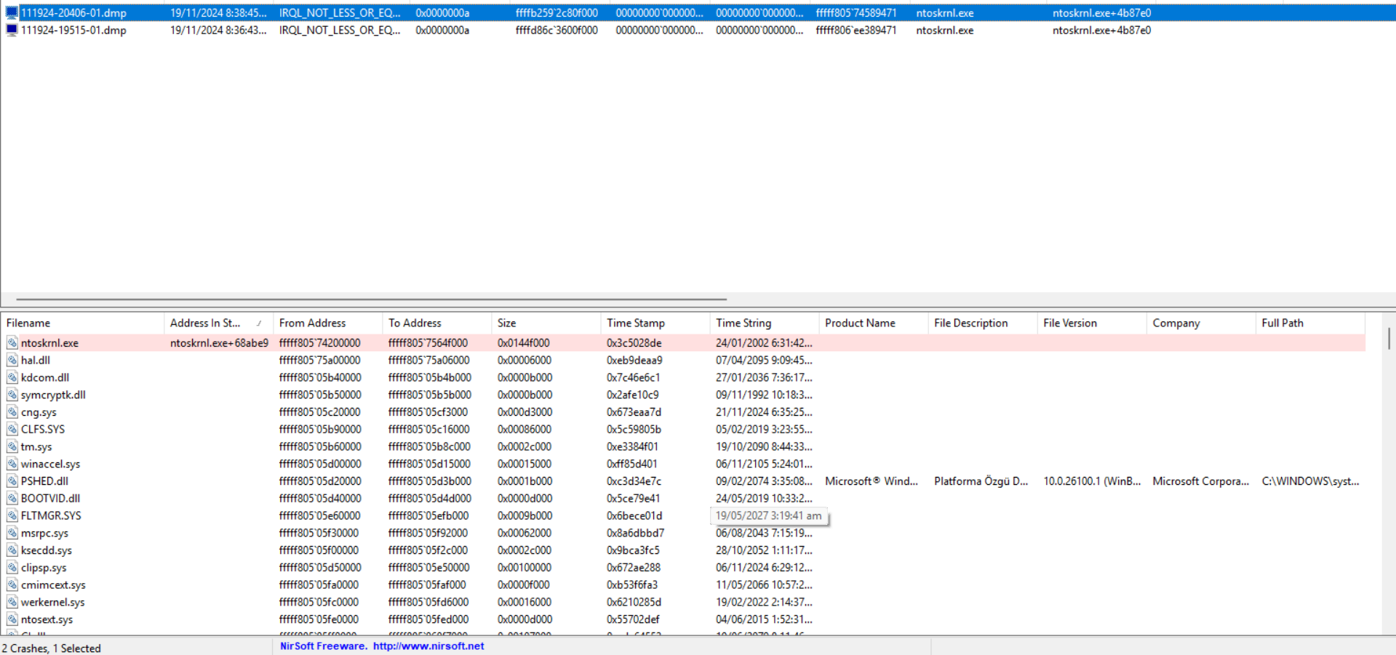Sort by the File Description column header
This screenshot has width=1396, height=655.
click(x=982, y=324)
